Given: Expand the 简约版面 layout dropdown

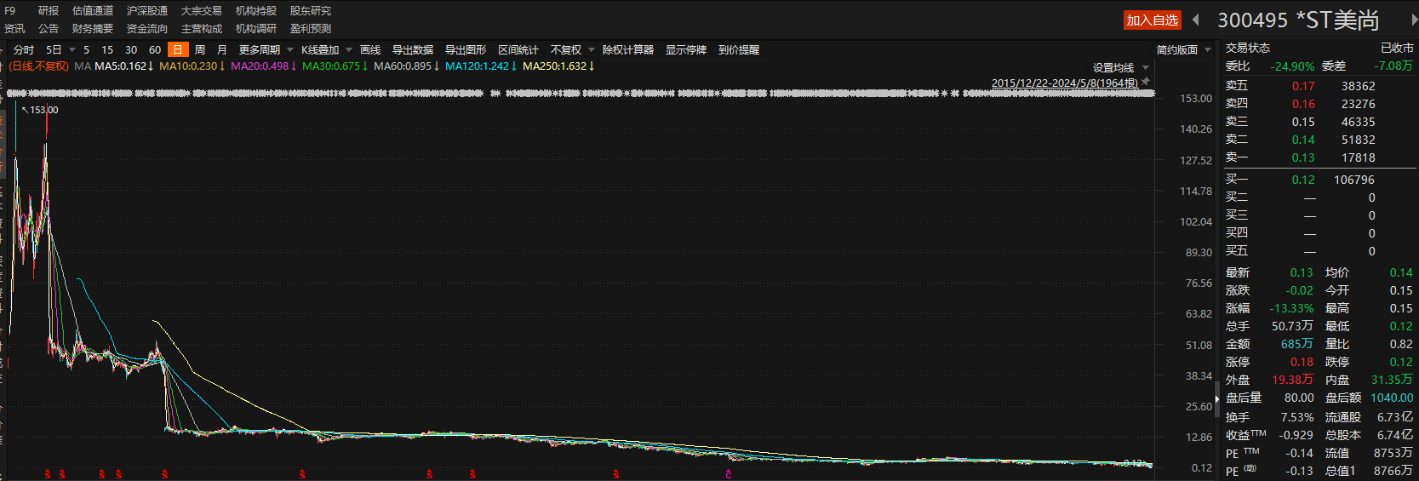Looking at the screenshot, I should pos(1183,49).
